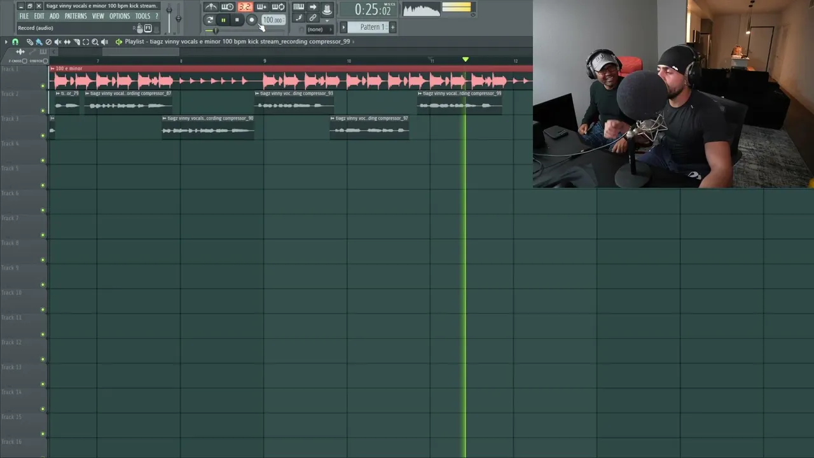The image size is (814, 458).
Task: Toggle step editing arrow icon
Action: (x=313, y=7)
